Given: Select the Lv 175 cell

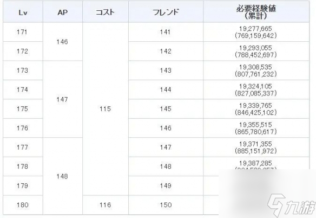Looking at the screenshot, I should click(x=23, y=109).
